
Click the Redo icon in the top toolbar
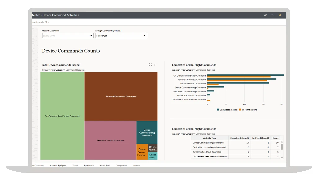pos(273,15)
